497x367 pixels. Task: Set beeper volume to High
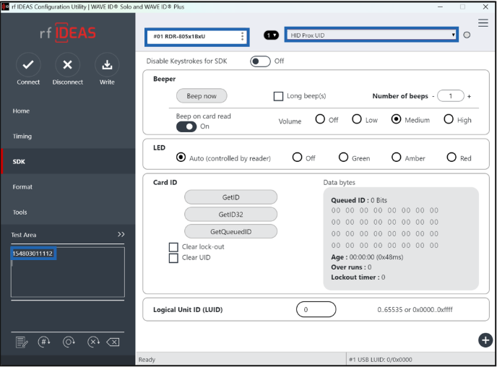click(448, 119)
